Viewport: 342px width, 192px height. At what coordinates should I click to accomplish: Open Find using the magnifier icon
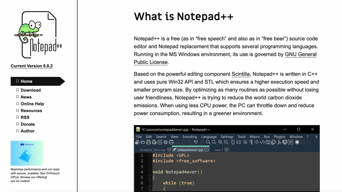coord(208,142)
